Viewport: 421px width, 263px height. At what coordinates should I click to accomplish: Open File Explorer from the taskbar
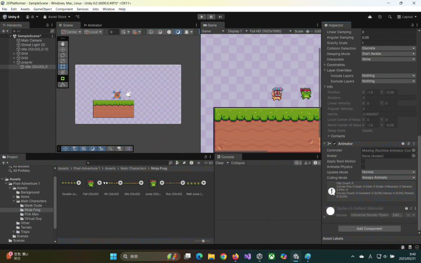(x=211, y=256)
